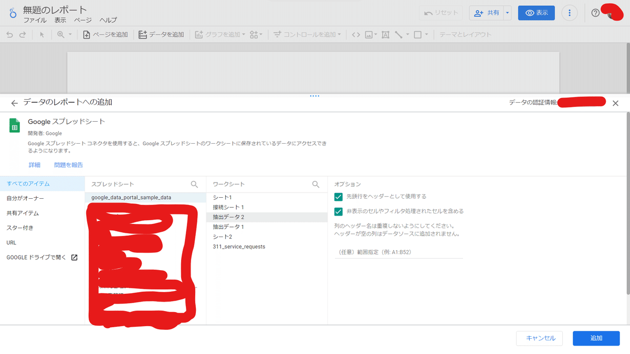Screen dimensions: 630x354
Task: Select スター付き filter
Action: 42,228
